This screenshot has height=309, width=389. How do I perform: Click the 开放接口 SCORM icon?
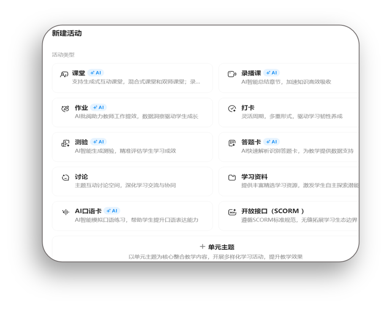coord(232,212)
